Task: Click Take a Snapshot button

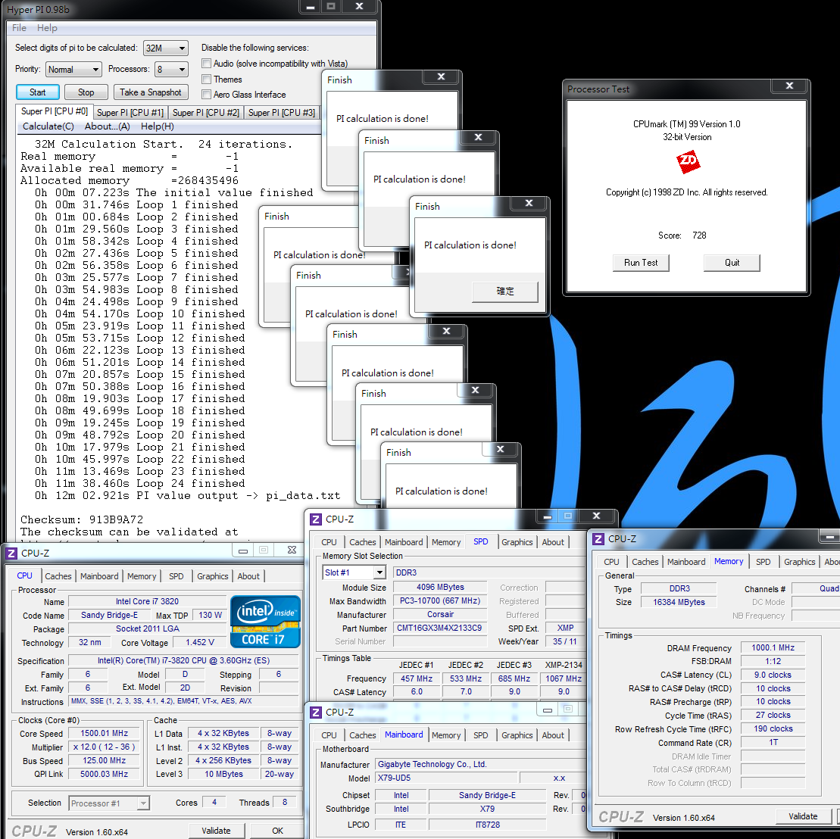Action: pyautogui.click(x=151, y=92)
